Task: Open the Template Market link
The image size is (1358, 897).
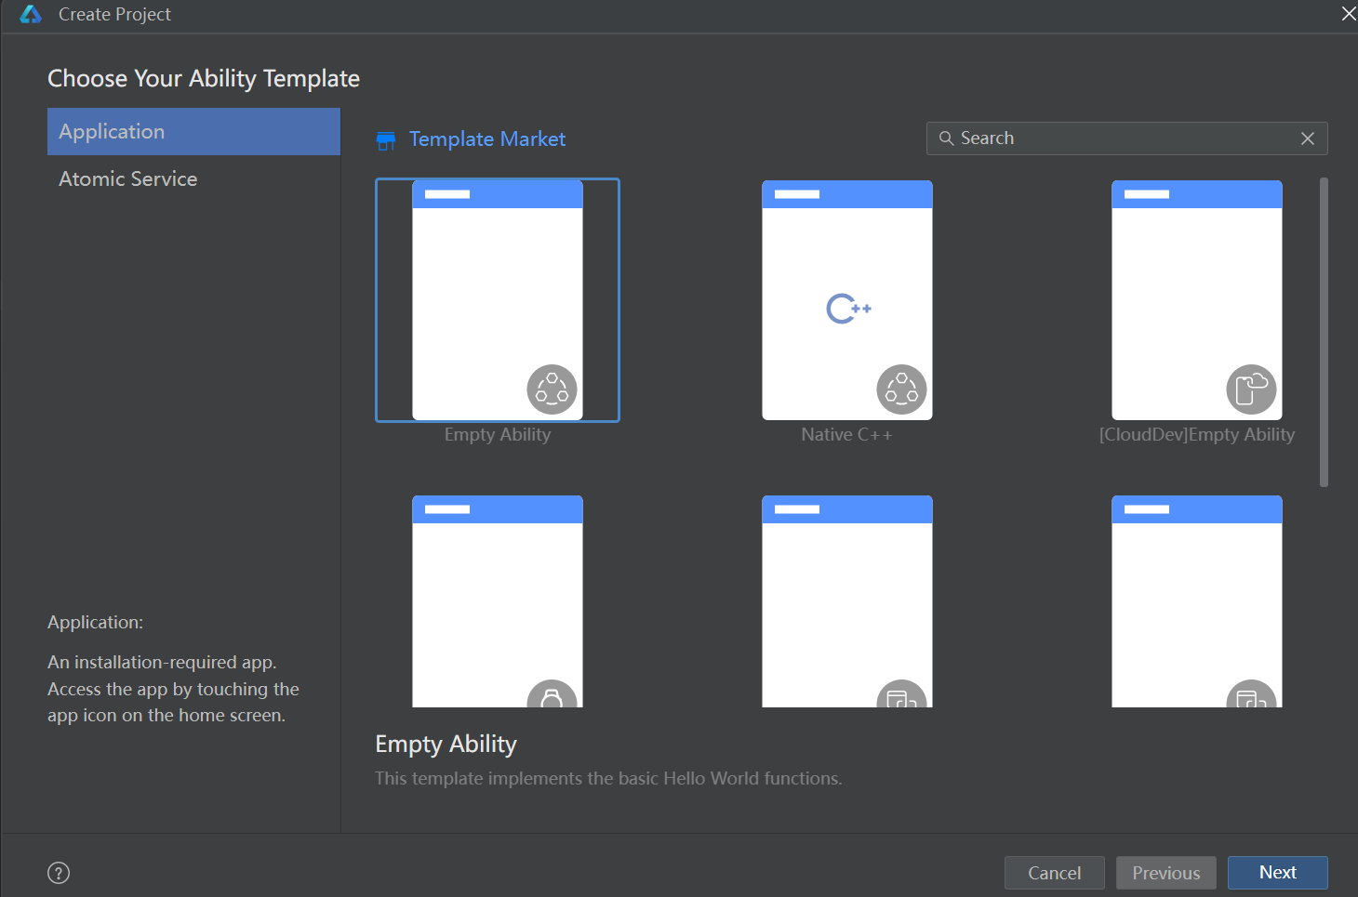Action: 487,139
